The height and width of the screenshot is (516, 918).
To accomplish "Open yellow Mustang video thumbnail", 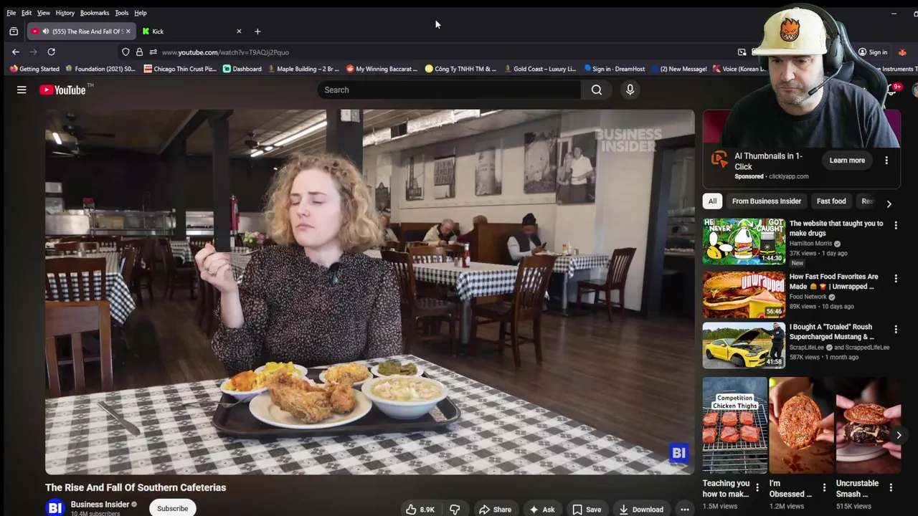I will [x=744, y=345].
